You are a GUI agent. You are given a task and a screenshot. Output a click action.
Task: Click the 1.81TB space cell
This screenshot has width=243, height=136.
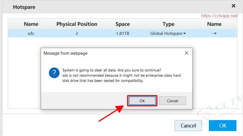coord(122,34)
